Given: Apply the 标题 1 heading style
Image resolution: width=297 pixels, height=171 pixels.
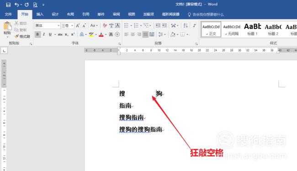Looking at the screenshot, I should [253, 30].
